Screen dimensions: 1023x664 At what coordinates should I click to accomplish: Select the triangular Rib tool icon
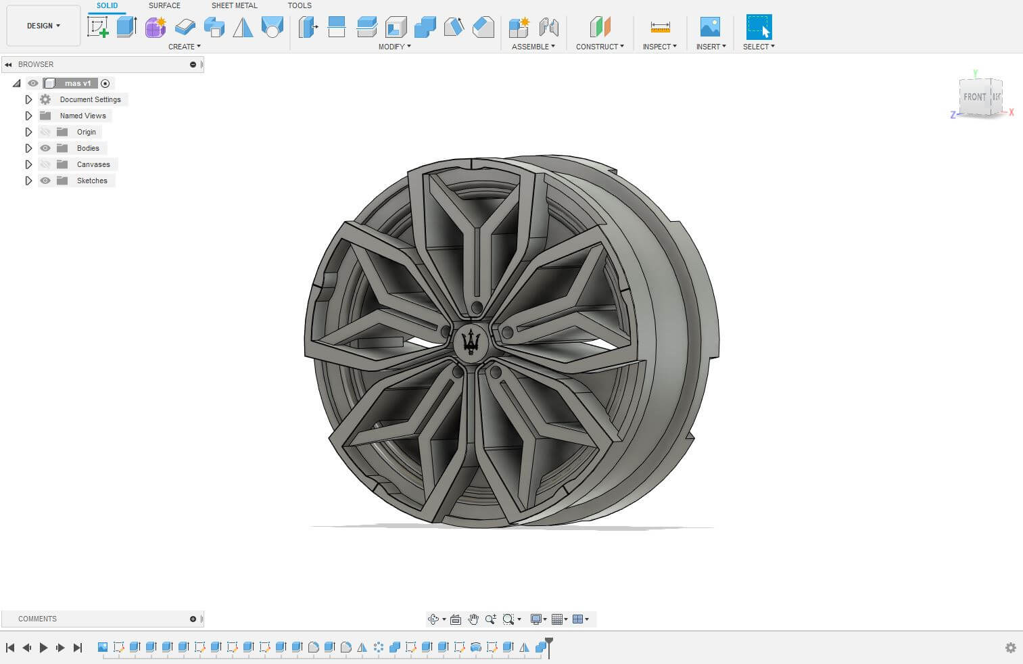243,27
